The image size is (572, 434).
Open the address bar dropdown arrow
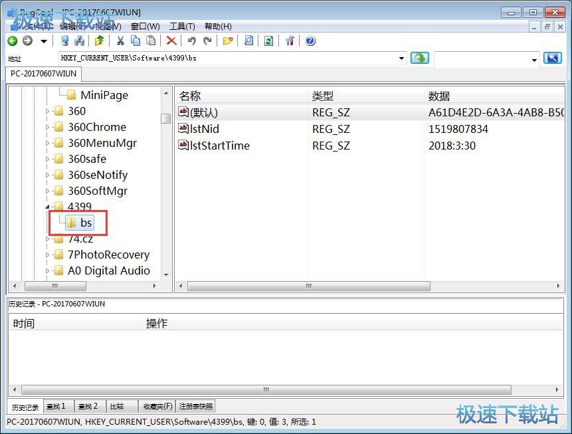tap(401, 58)
